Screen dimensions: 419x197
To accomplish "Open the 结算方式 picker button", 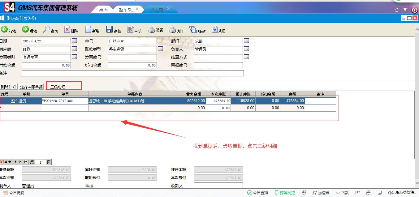I will pyautogui.click(x=246, y=57).
